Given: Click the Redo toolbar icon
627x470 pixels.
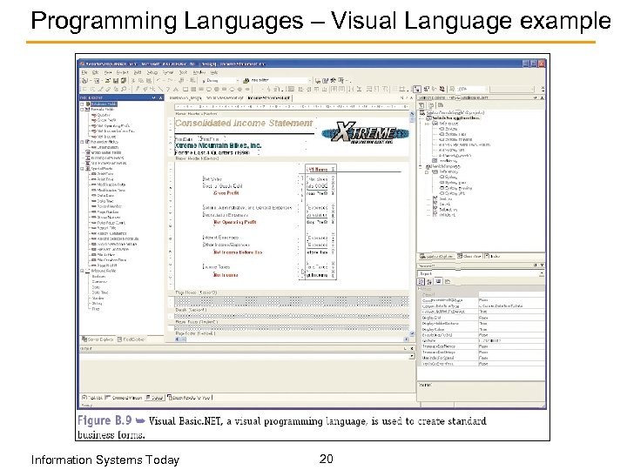Looking at the screenshot, I should [x=170, y=81].
